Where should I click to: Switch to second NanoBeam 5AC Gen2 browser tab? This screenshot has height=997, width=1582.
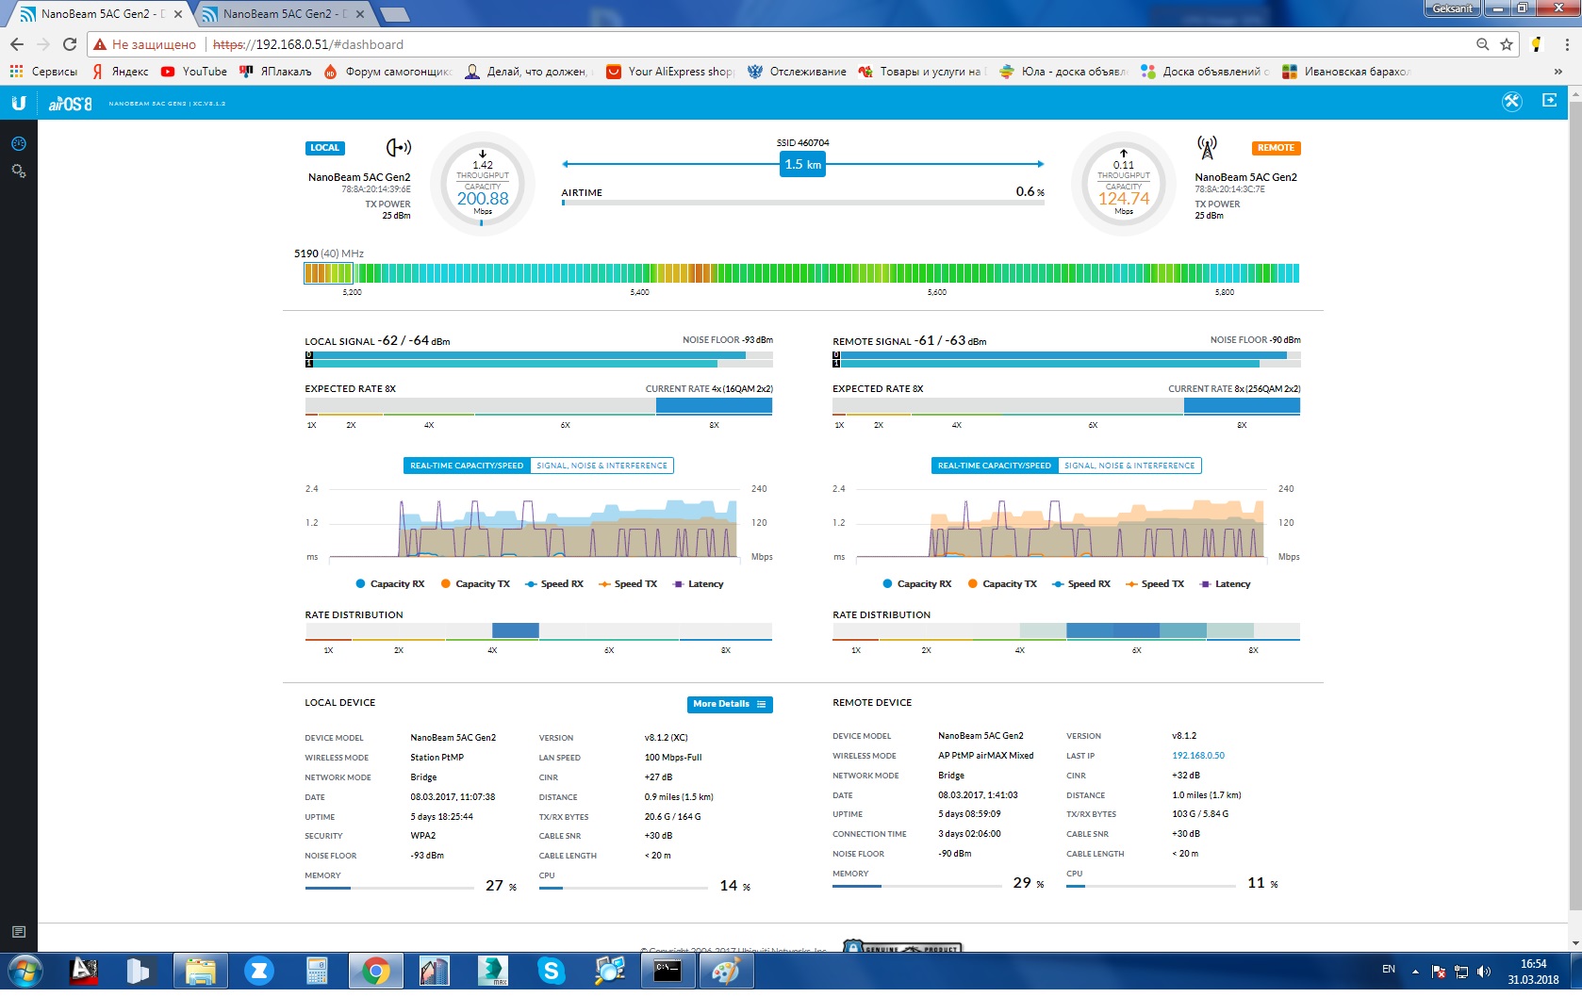(x=283, y=14)
